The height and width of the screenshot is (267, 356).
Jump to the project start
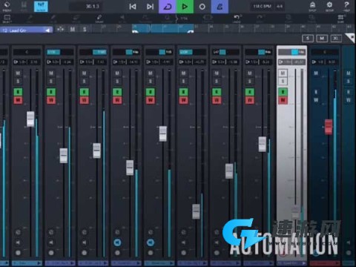point(133,7)
